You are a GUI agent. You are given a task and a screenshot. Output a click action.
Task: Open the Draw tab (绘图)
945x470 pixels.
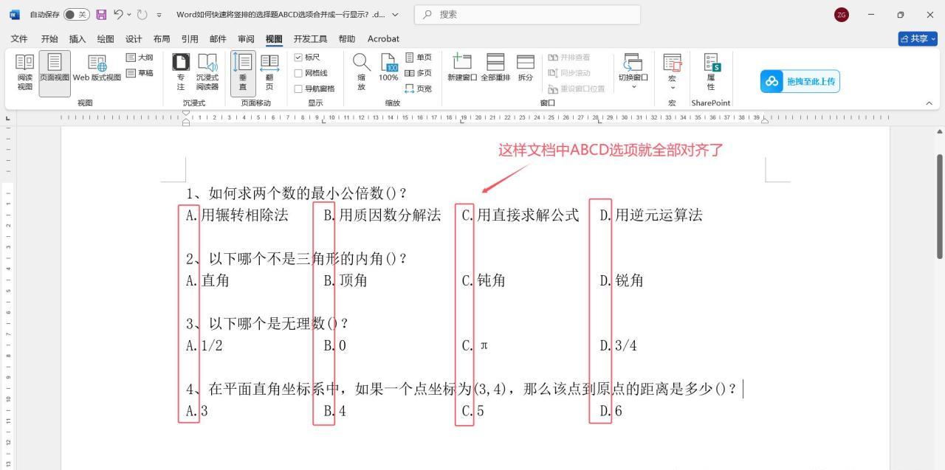[106, 39]
